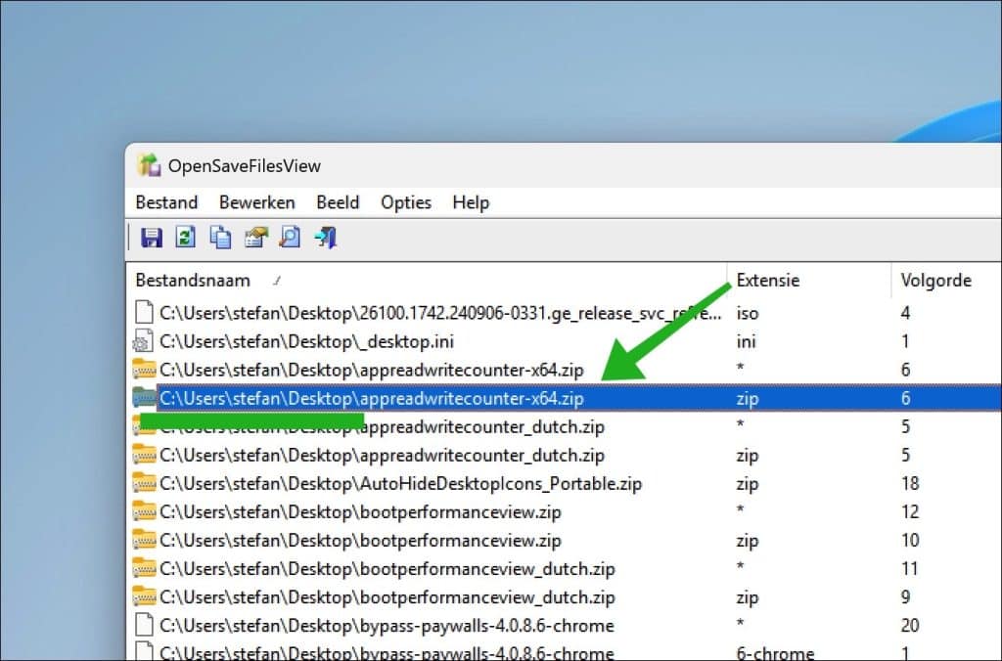Select the AutoHideDesktopIcons_Portable.zip file path
The height and width of the screenshot is (661, 1002).
(400, 483)
